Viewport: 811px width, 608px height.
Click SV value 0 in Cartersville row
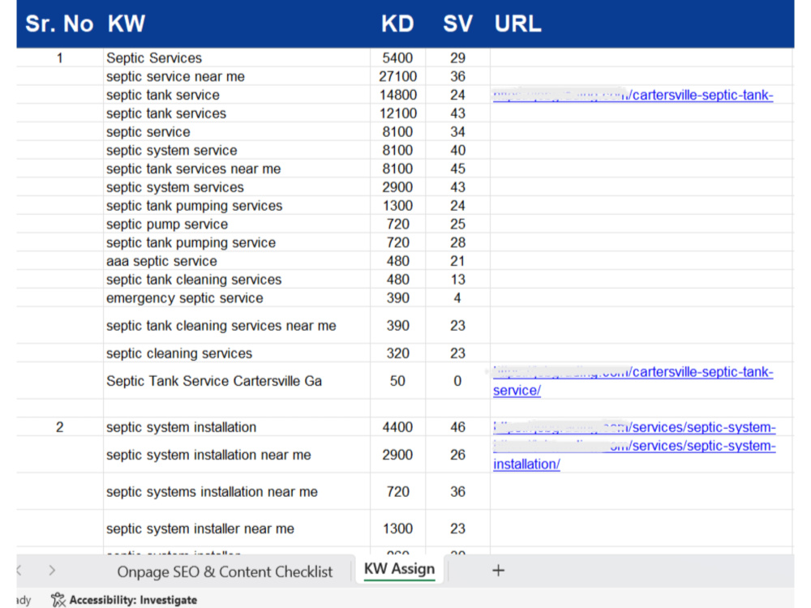[x=457, y=381]
